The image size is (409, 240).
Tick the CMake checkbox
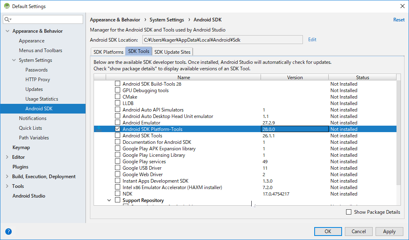click(x=118, y=97)
